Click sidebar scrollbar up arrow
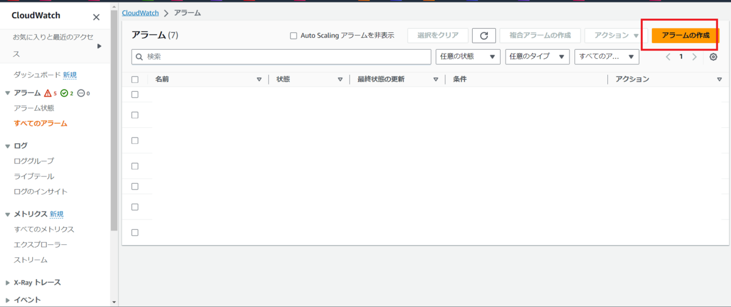The width and height of the screenshot is (731, 307). pyautogui.click(x=114, y=5)
